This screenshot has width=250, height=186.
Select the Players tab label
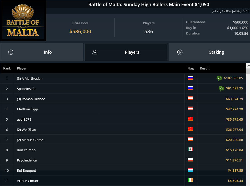point(132,52)
